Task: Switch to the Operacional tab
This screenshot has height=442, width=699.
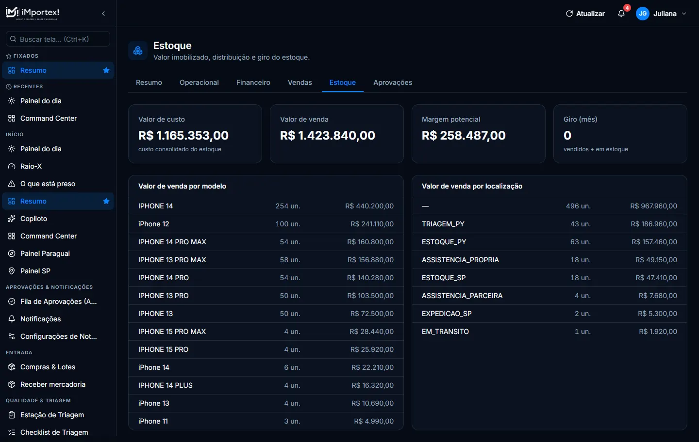Action: tap(199, 82)
